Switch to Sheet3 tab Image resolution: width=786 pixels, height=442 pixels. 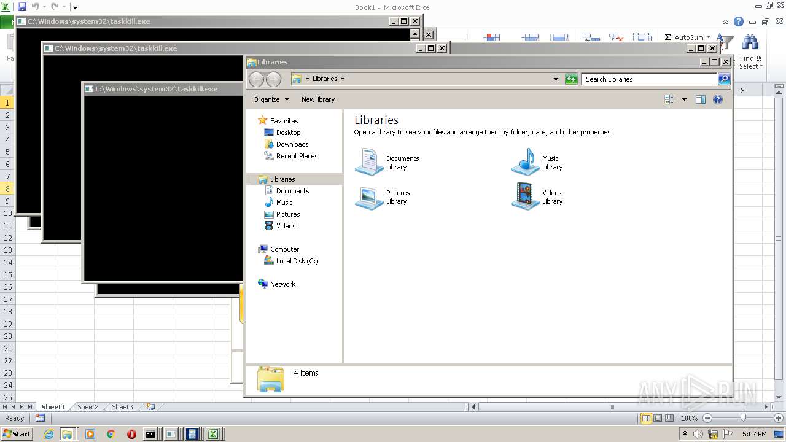(122, 407)
